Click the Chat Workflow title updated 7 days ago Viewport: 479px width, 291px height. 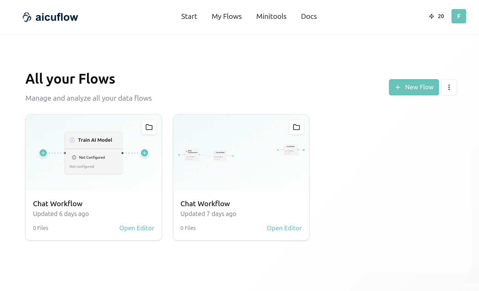(x=205, y=204)
